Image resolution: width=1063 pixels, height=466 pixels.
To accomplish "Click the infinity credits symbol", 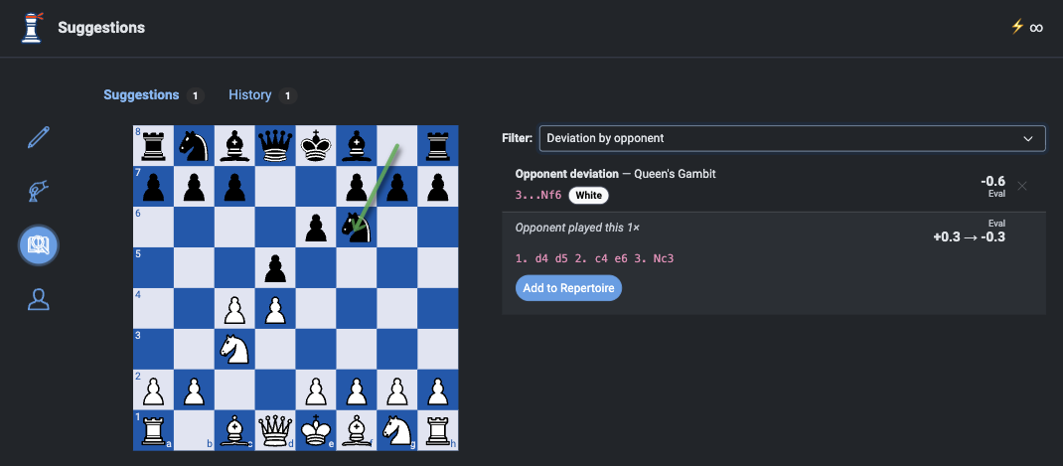I will tap(1036, 27).
